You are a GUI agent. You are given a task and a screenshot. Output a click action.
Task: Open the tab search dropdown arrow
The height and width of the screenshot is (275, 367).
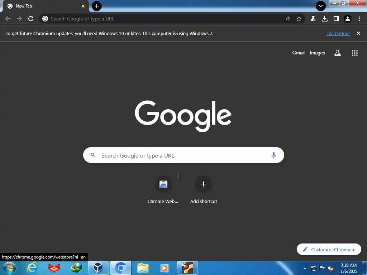pos(321,6)
